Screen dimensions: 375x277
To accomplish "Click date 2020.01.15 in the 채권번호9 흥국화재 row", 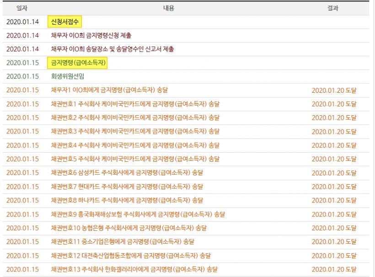I will tap(22, 214).
